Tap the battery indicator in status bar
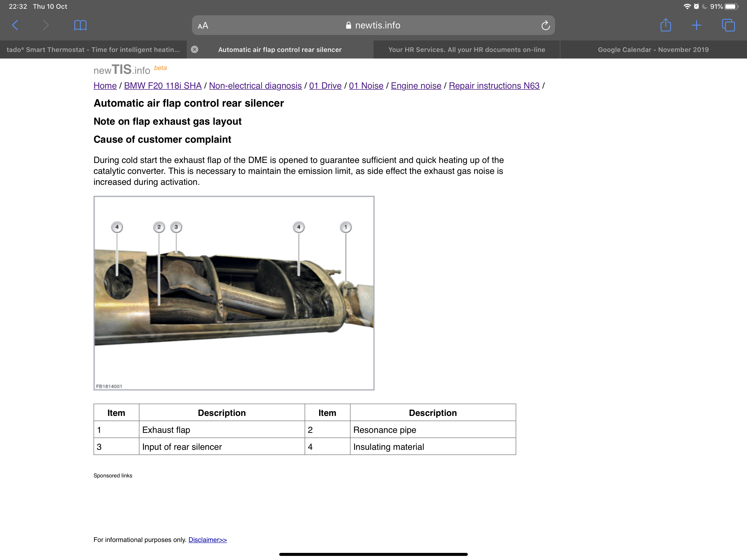This screenshot has width=747, height=560. coord(731,6)
